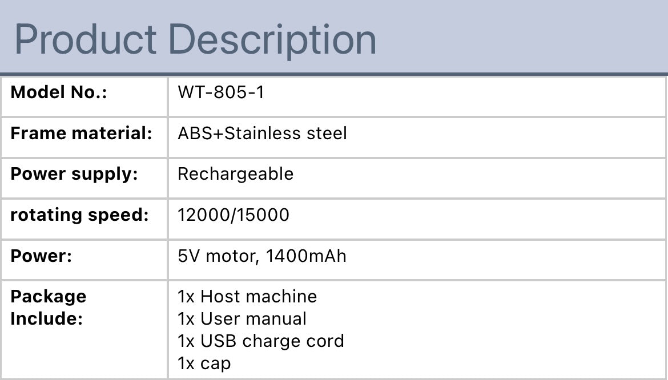The image size is (668, 380).
Task: Select the 'ABS+Stainless steel' value
Action: (x=262, y=134)
